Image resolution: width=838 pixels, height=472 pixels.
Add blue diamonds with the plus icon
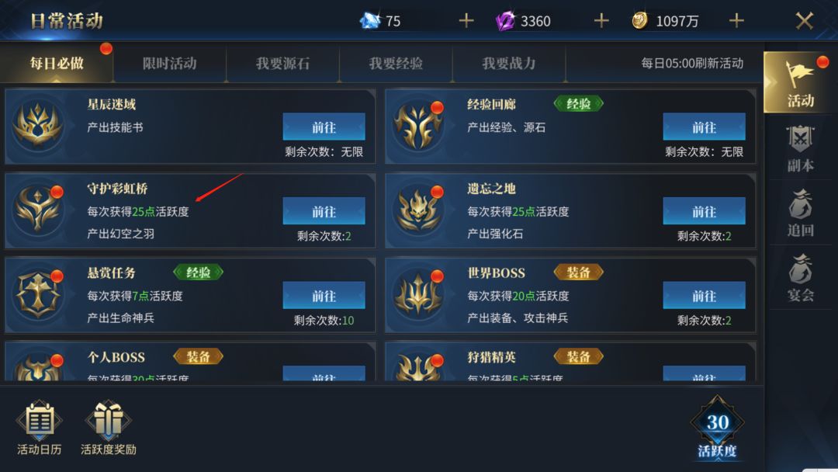(466, 21)
